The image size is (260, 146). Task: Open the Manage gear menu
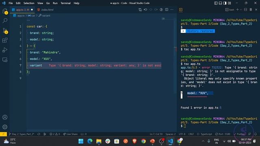click(5, 127)
